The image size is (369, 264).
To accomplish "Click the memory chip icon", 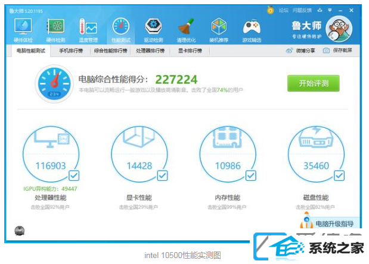I will 227,137.
